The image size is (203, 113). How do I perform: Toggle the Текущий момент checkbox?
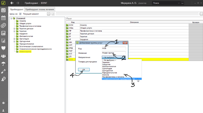pyautogui.click(x=20, y=14)
